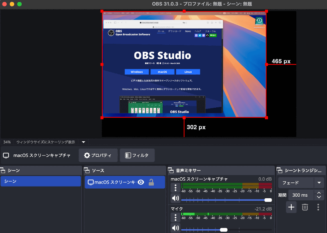Click the ダウンロード tab in the preview webpage

(175, 31)
